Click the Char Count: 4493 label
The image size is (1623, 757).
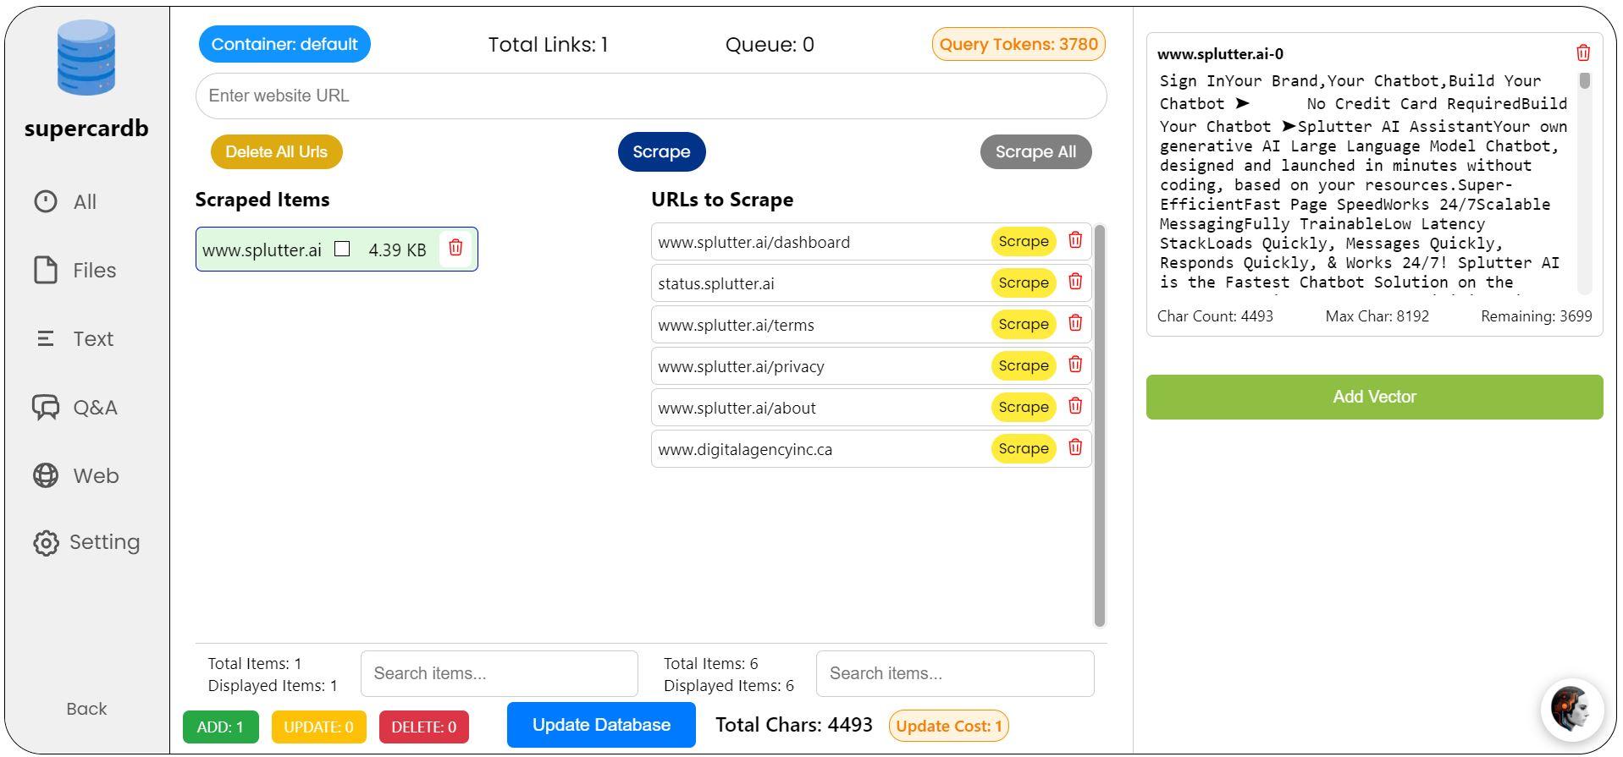pyautogui.click(x=1215, y=315)
